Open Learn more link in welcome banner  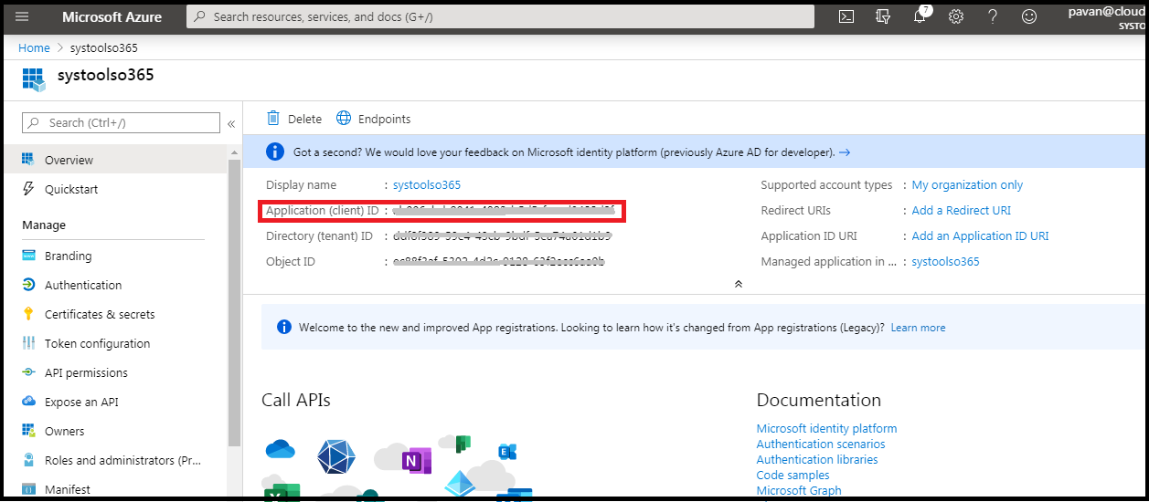pos(918,327)
